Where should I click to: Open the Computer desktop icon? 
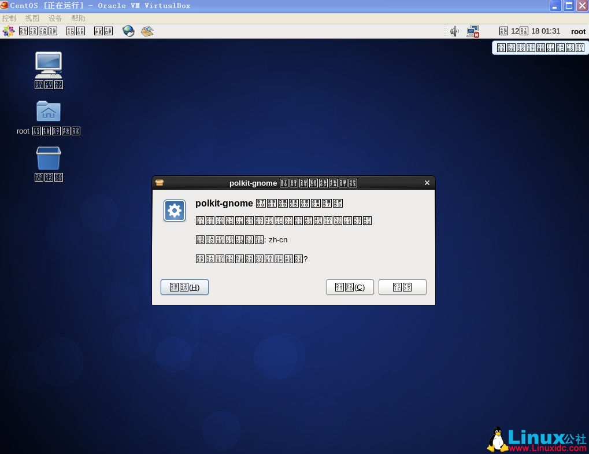point(49,65)
